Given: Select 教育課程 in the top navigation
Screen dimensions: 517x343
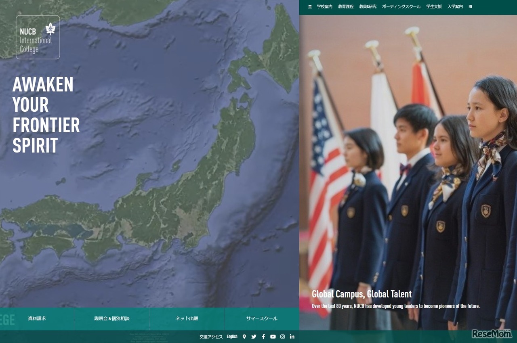Looking at the screenshot, I should point(346,7).
